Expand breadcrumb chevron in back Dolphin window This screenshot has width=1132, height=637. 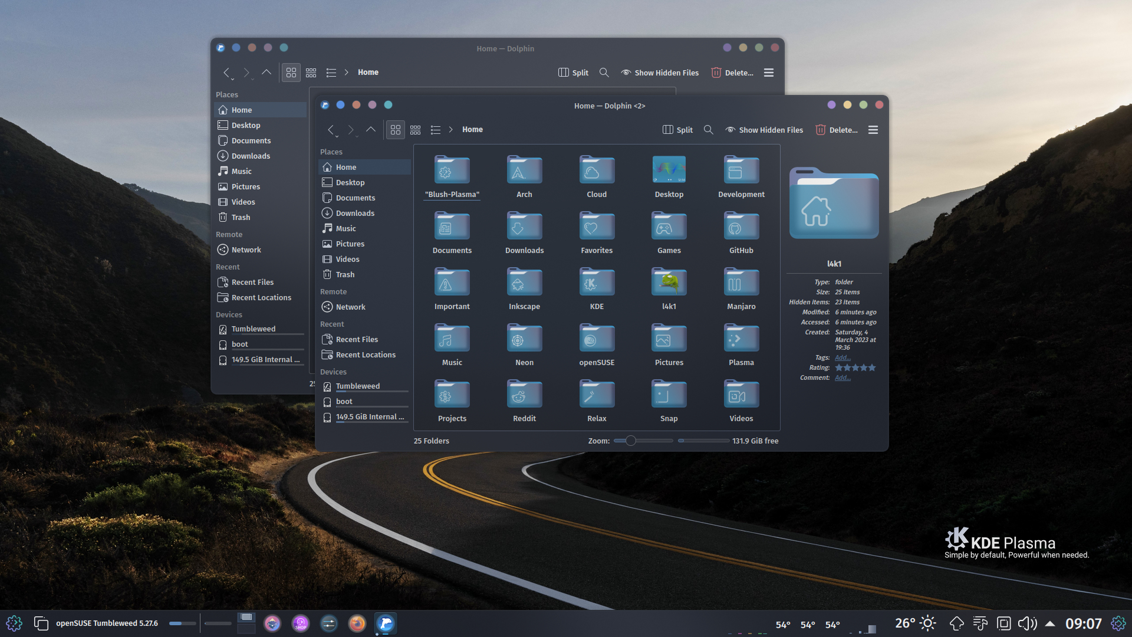(347, 73)
